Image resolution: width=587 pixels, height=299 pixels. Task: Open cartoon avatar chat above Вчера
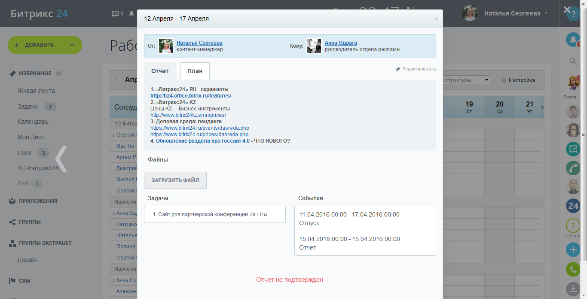tap(573, 82)
